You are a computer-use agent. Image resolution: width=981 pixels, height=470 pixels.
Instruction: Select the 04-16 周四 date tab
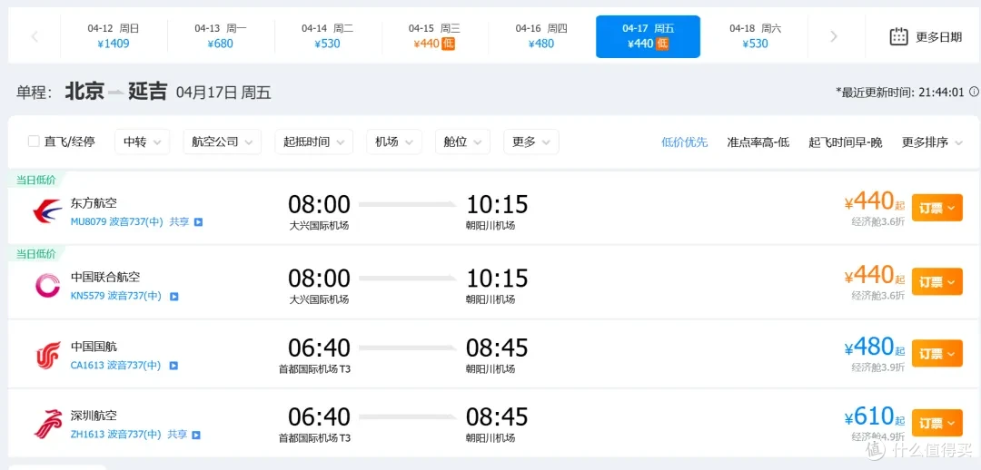click(541, 36)
